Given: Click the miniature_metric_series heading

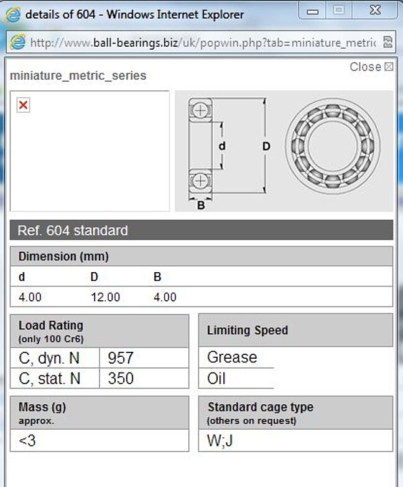Looking at the screenshot, I should [x=78, y=76].
